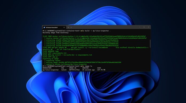Click the SIZE column header
The image size is (186, 103).
(99, 68)
